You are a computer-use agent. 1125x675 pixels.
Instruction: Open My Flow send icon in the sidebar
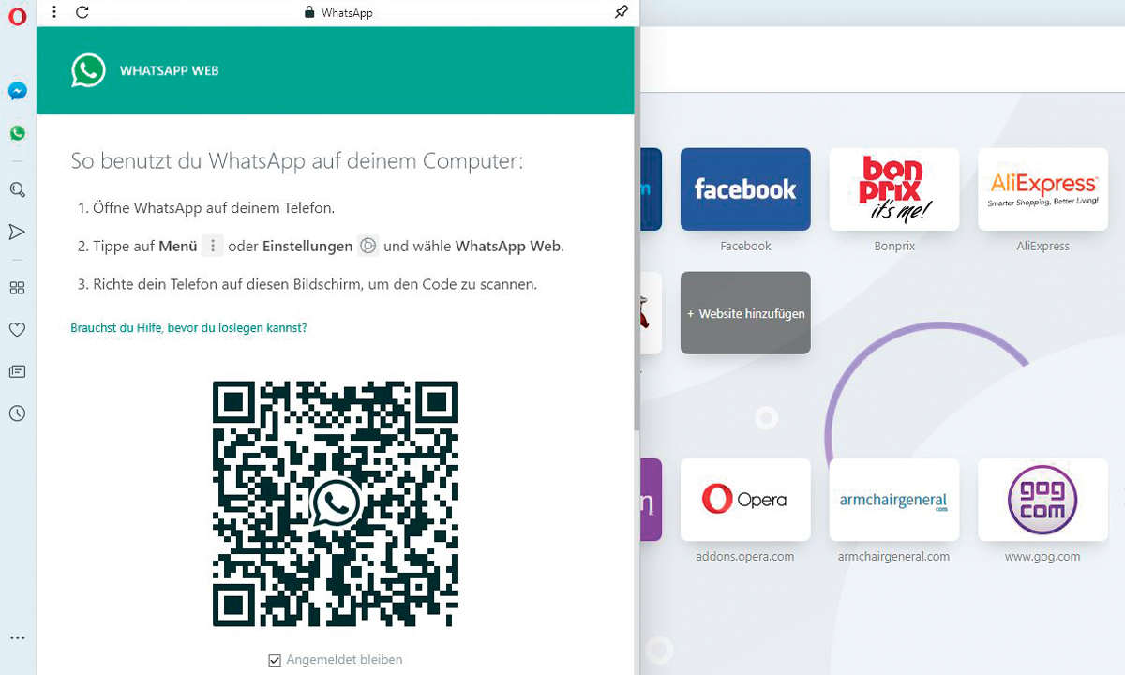click(17, 232)
